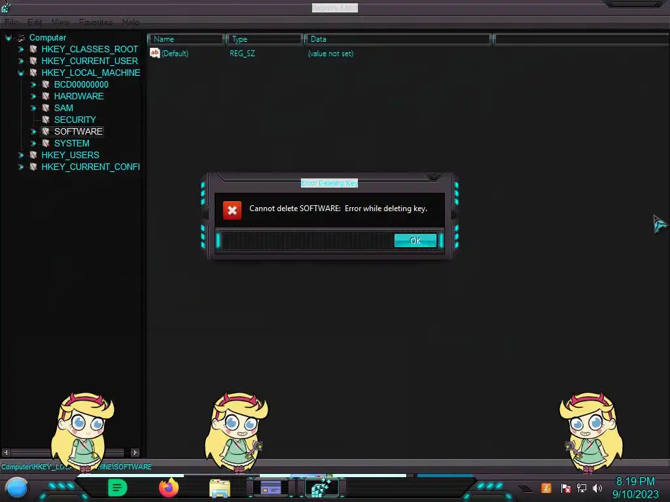Open the Help menu
Viewport: 670px width, 502px height.
click(131, 22)
